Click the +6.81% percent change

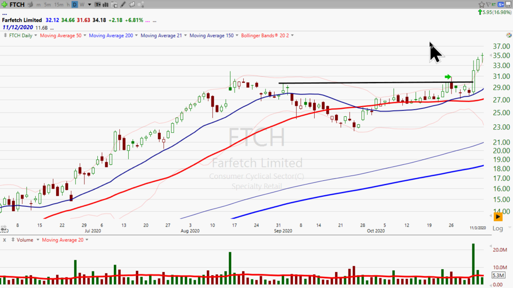click(x=134, y=20)
